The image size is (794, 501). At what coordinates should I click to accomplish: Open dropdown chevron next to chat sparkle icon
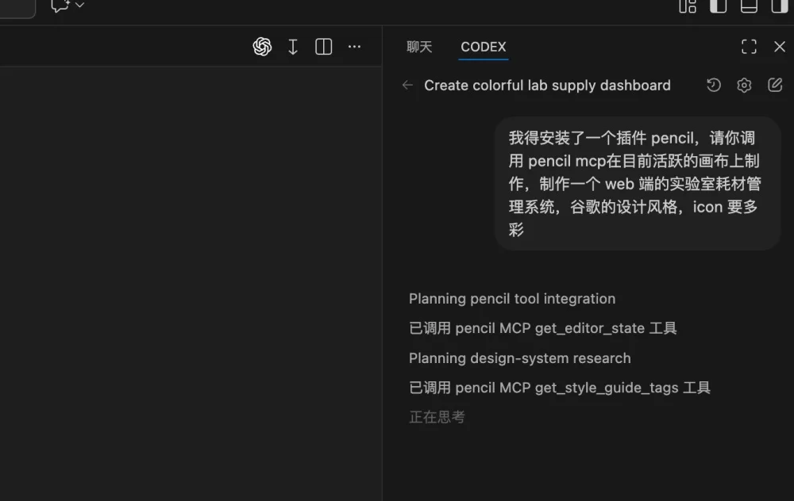coord(79,5)
